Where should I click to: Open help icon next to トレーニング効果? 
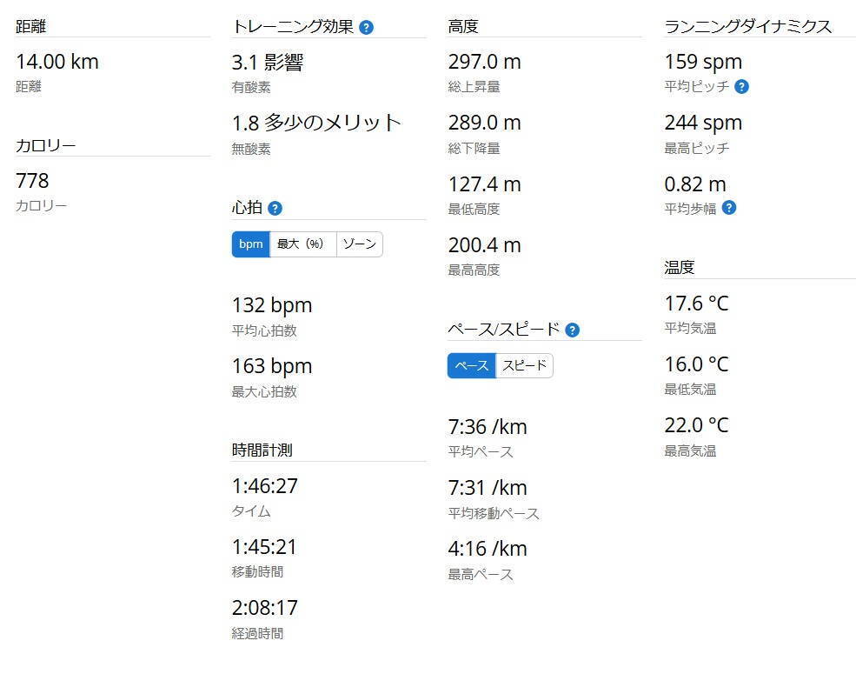(367, 27)
